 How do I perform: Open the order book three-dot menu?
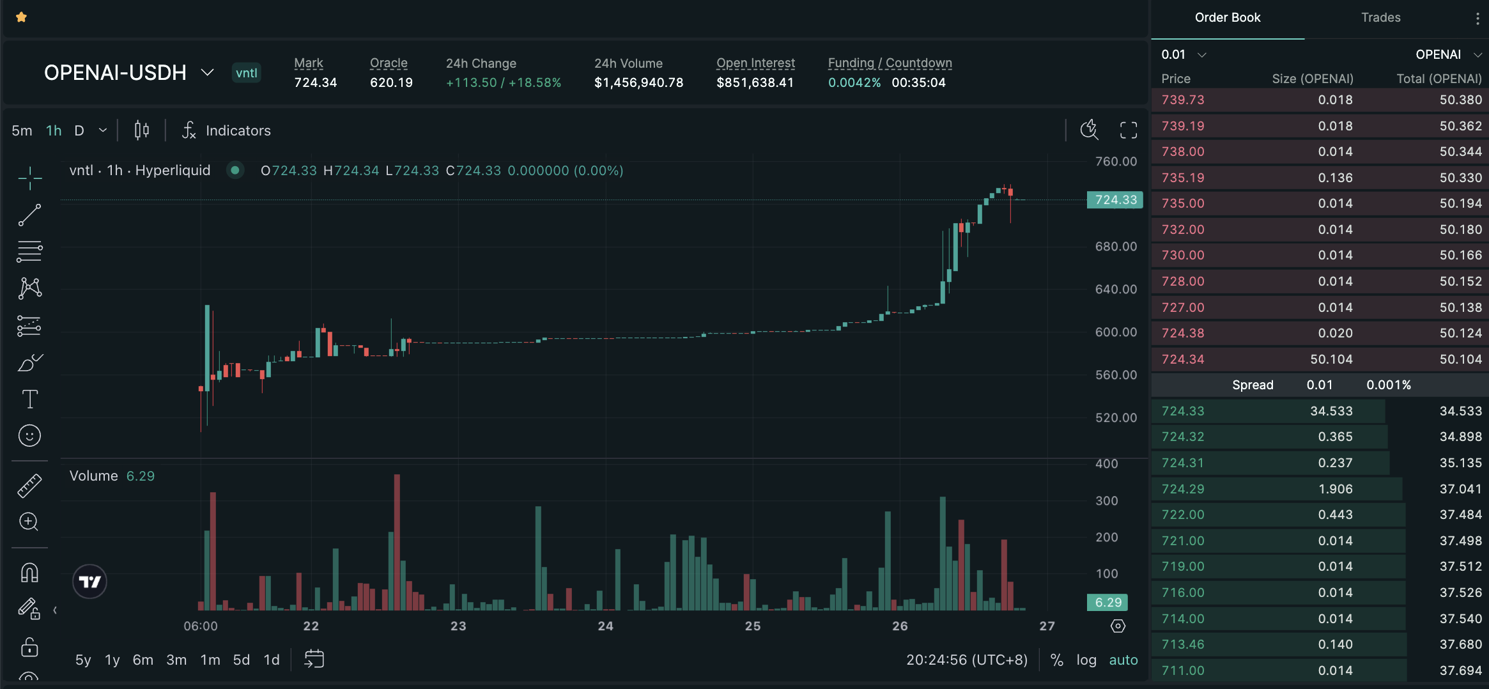[x=1477, y=19]
